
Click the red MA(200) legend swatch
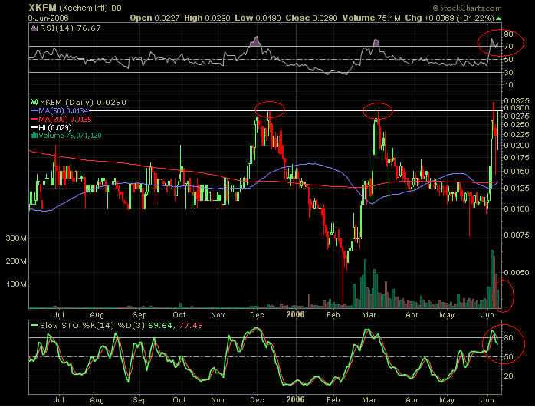tap(34, 119)
